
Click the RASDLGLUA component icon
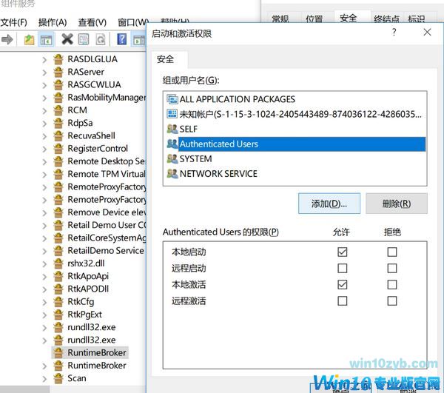(x=58, y=59)
